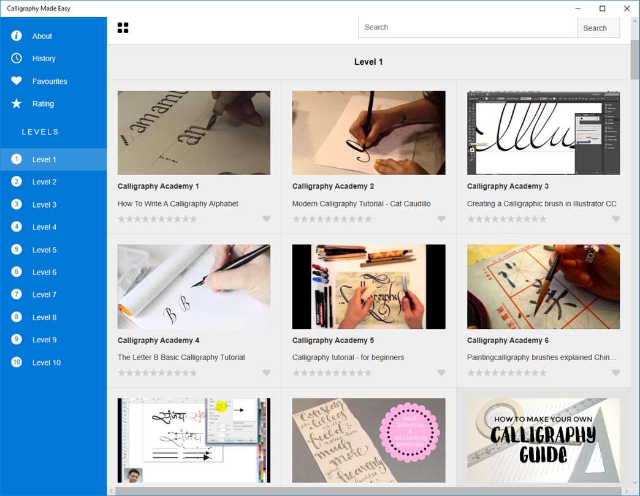Viewport: 640px width, 496px height.
Task: Open the About info icon
Action: (x=17, y=36)
